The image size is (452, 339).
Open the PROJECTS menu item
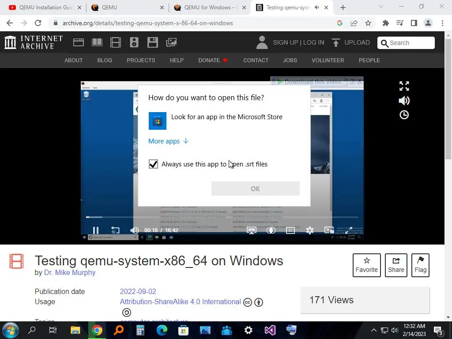click(141, 60)
